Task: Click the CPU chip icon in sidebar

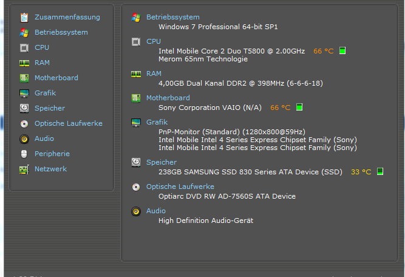Action: click(x=24, y=48)
